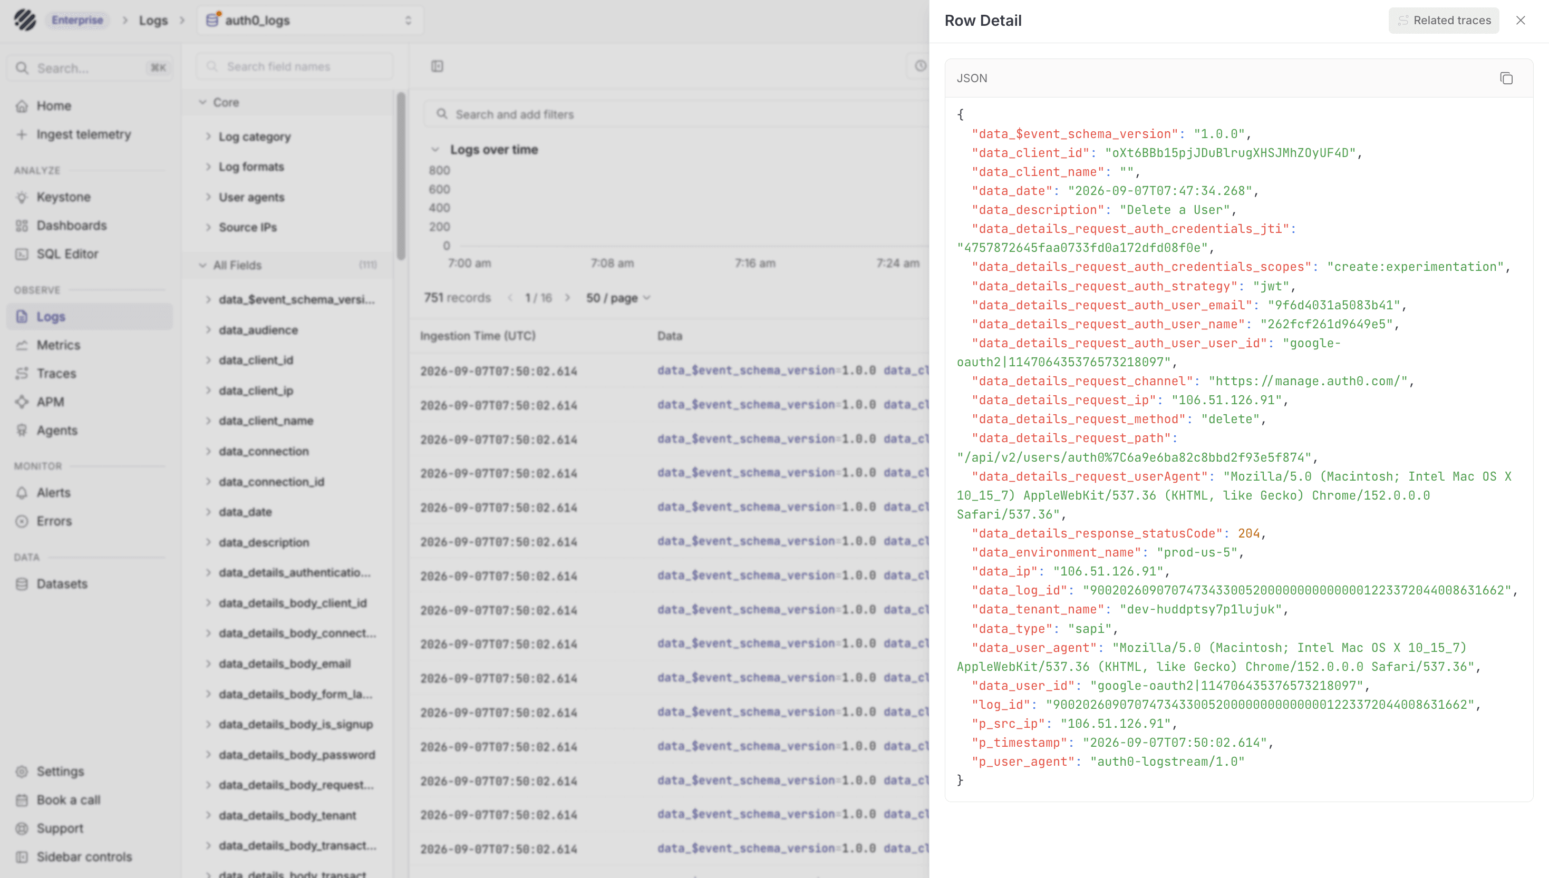1549x878 pixels.
Task: Select Logs in the Observe section
Action: [91, 316]
